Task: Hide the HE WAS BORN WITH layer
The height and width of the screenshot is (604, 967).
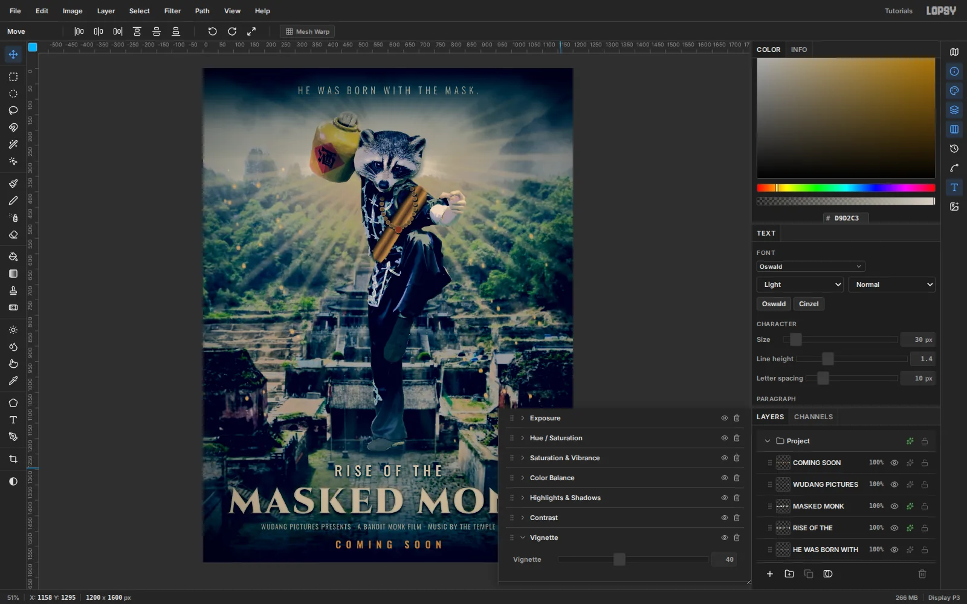Action: click(x=894, y=550)
